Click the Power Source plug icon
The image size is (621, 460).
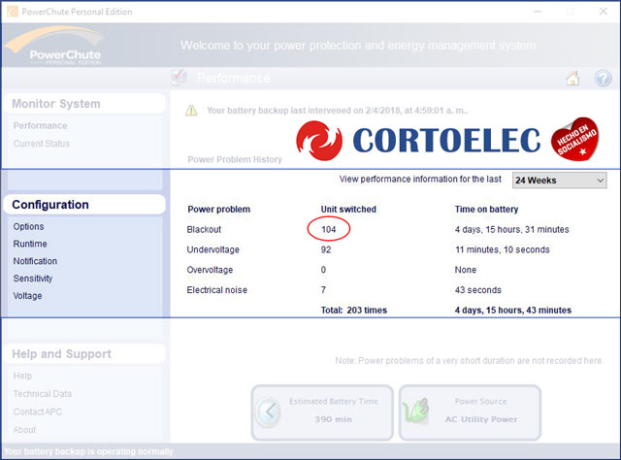pos(416,411)
